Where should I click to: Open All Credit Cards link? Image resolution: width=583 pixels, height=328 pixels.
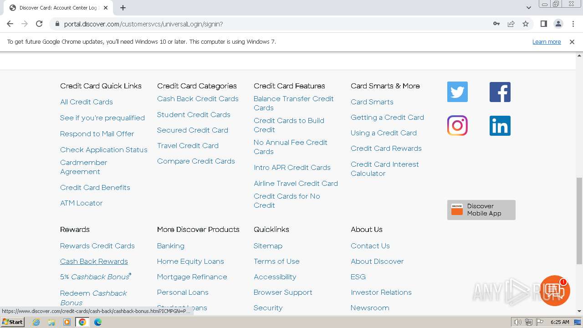[87, 102]
